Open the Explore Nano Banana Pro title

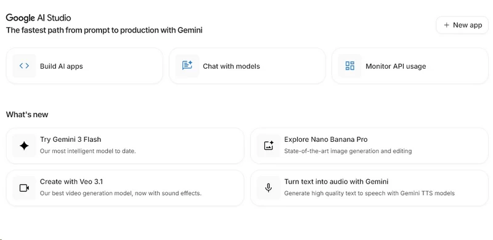point(326,139)
